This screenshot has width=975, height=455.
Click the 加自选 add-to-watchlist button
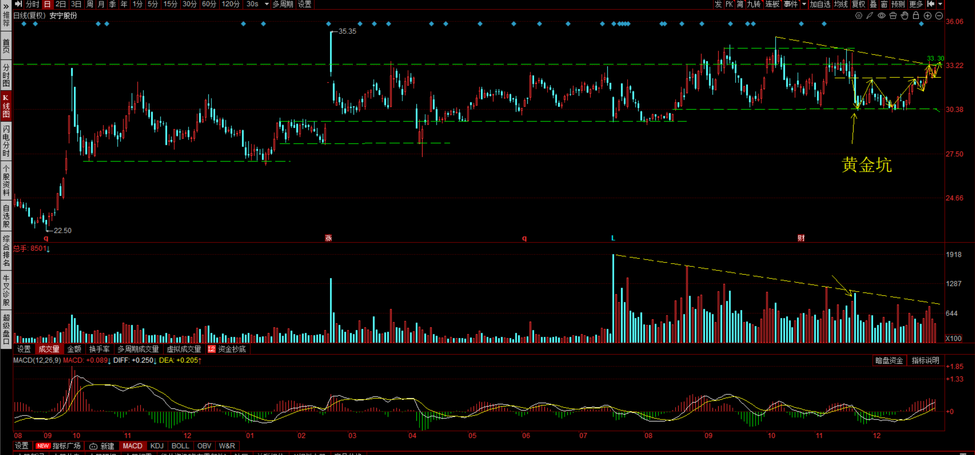(820, 4)
